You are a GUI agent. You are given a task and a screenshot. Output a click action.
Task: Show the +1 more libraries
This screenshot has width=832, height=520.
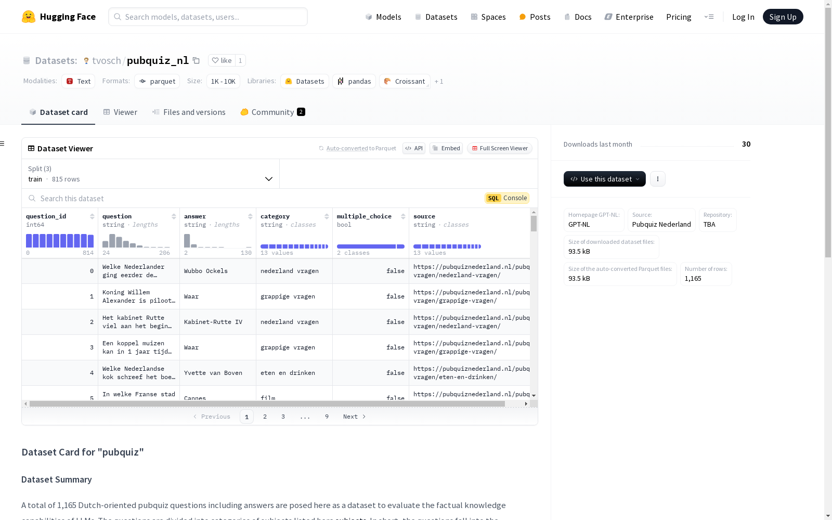pyautogui.click(x=439, y=81)
